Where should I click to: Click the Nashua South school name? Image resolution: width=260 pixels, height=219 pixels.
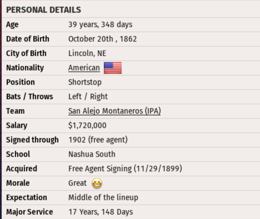pos(92,154)
